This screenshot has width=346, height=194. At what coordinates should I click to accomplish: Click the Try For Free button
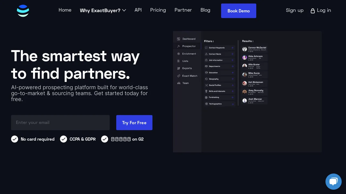pyautogui.click(x=134, y=123)
